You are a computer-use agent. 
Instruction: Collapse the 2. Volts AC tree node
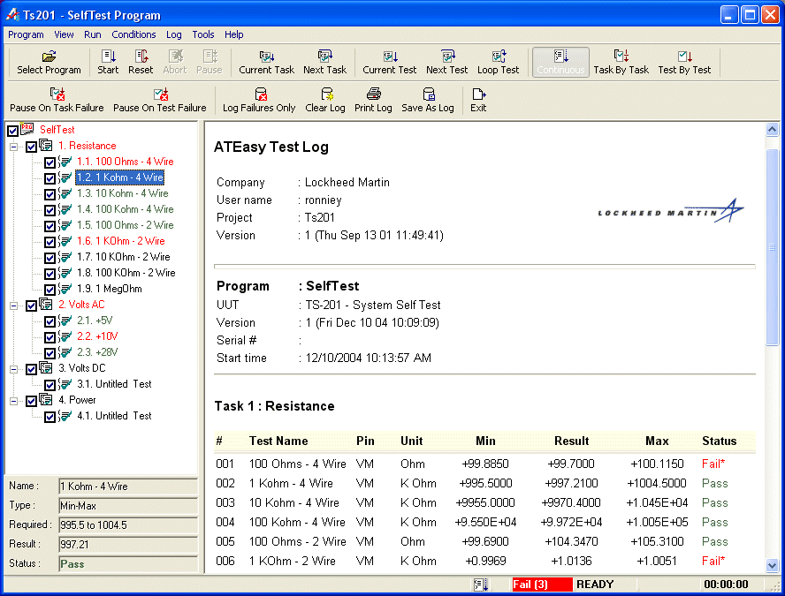[14, 306]
